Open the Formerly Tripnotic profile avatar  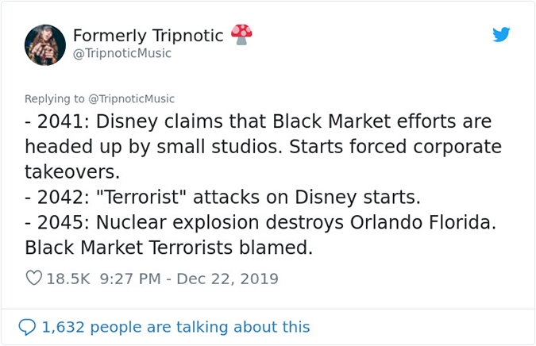coord(45,44)
